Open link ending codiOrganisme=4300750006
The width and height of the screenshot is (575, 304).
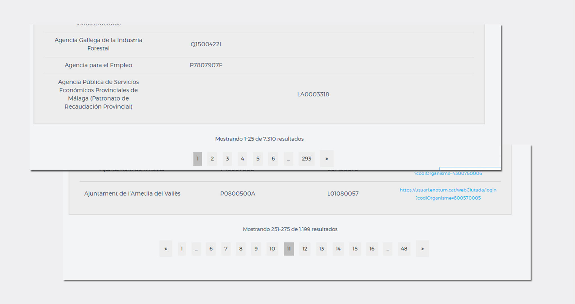click(x=448, y=173)
